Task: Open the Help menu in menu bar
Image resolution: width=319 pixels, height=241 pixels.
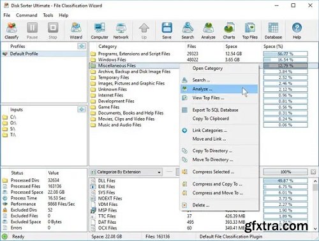Action: (x=63, y=15)
